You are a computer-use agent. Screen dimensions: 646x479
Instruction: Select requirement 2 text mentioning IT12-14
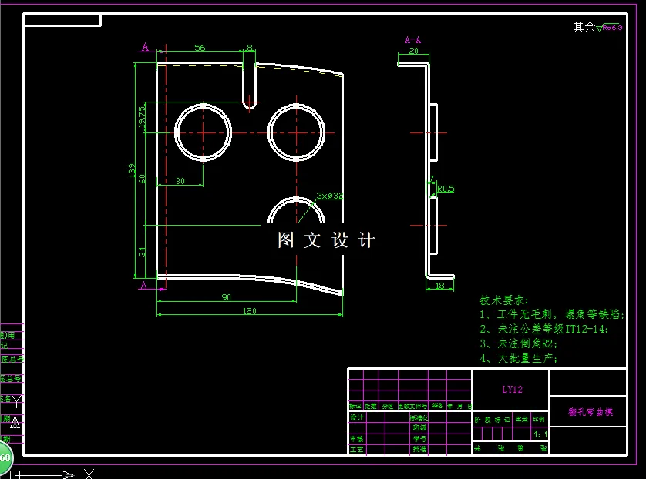coord(544,329)
